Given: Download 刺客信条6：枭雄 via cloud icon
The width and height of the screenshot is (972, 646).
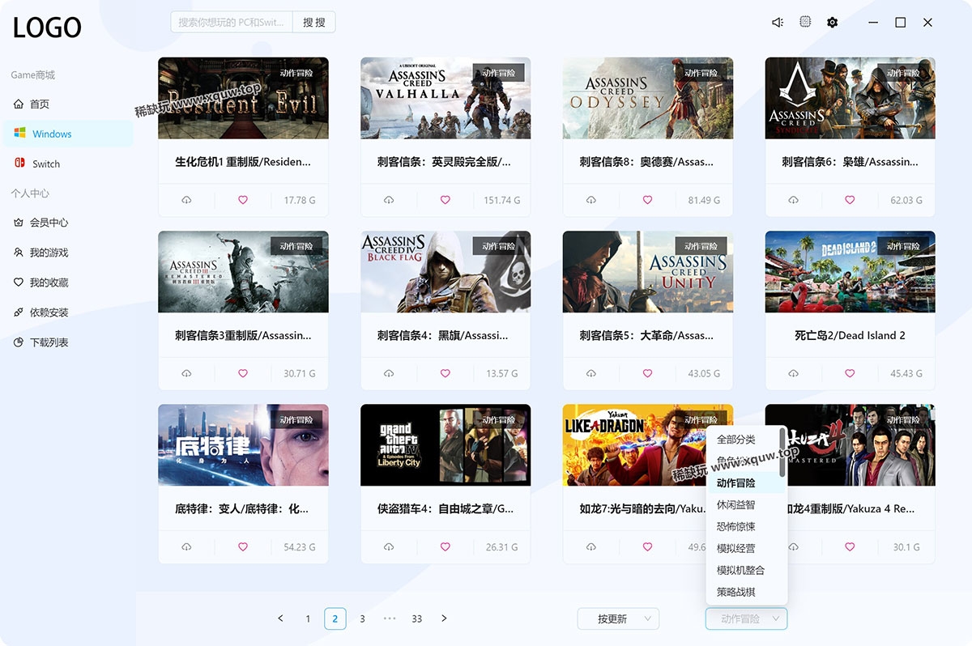Looking at the screenshot, I should point(794,200).
